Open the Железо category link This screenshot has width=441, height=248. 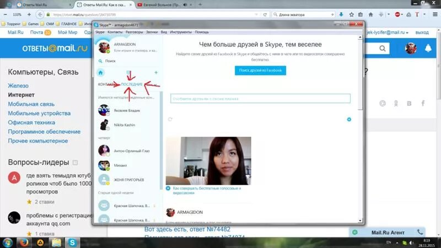(18, 85)
